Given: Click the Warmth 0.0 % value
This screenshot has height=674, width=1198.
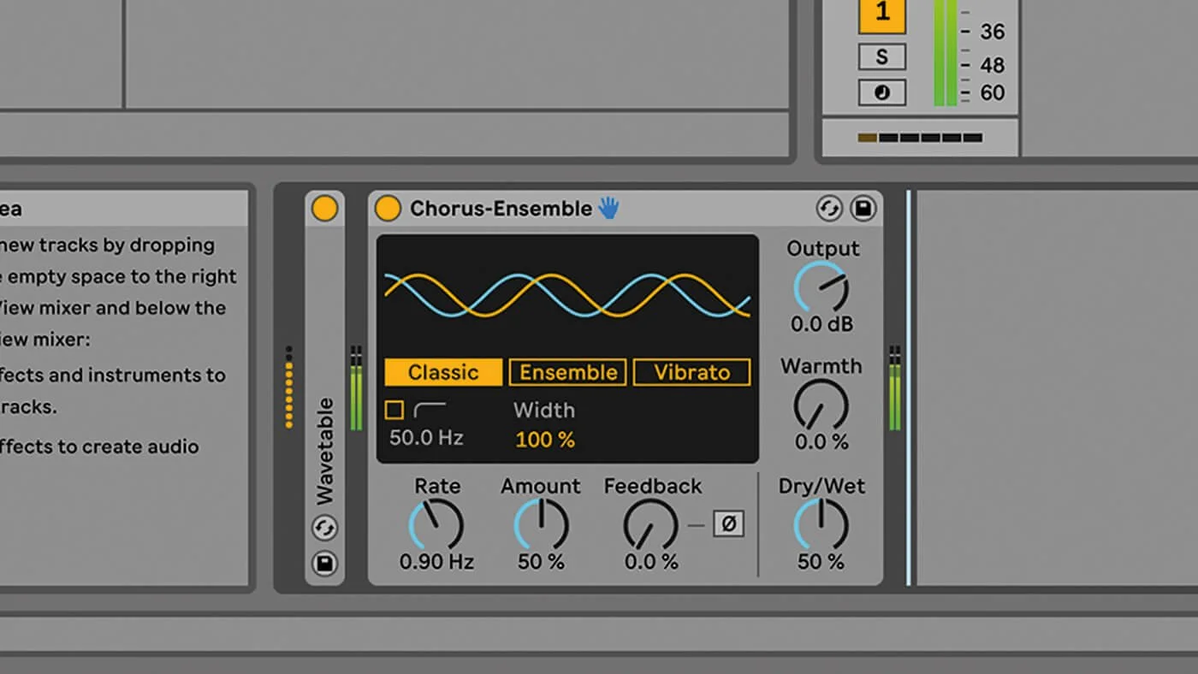Looking at the screenshot, I should pyautogui.click(x=821, y=442).
